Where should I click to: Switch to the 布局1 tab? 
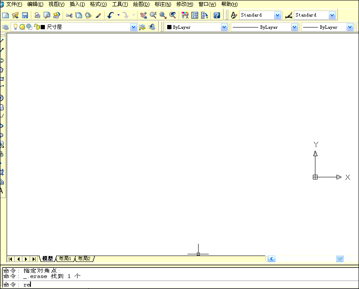(x=65, y=259)
